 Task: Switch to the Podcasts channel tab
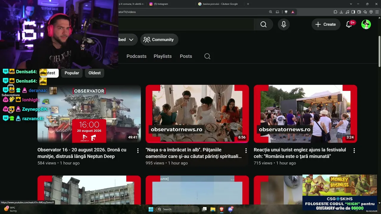pos(136,56)
